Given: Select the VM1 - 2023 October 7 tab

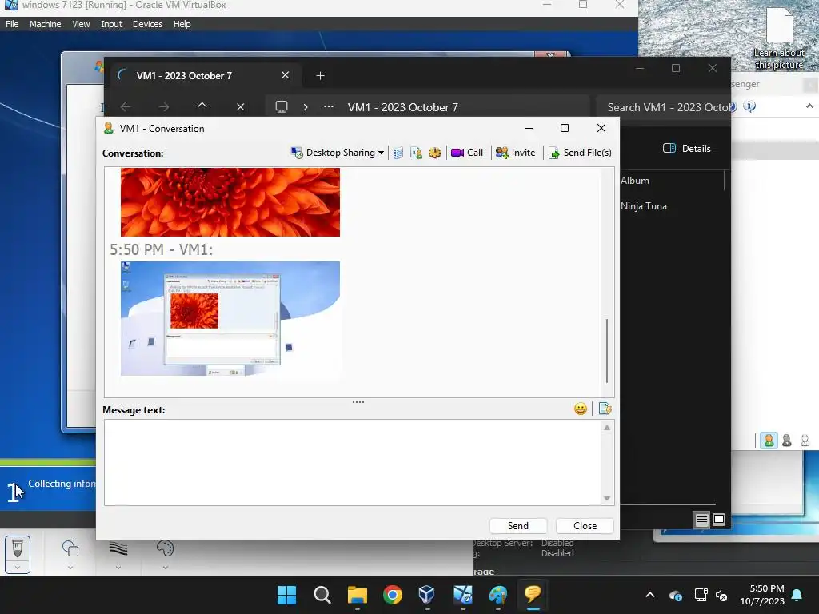Looking at the screenshot, I should (184, 76).
